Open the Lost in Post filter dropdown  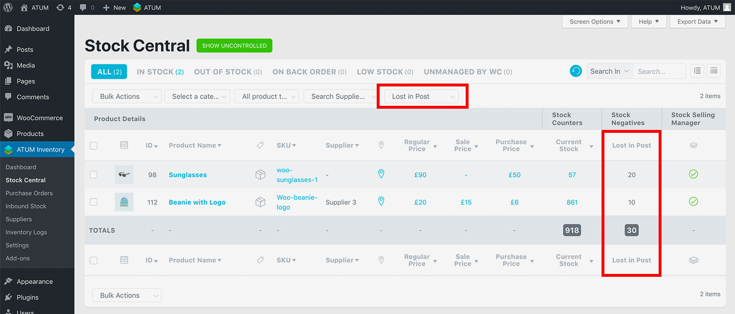(x=422, y=97)
